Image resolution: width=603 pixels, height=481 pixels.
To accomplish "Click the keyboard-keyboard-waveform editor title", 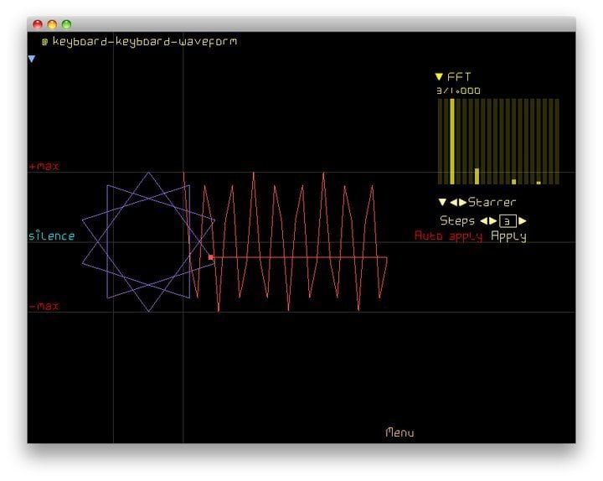I will tap(145, 42).
